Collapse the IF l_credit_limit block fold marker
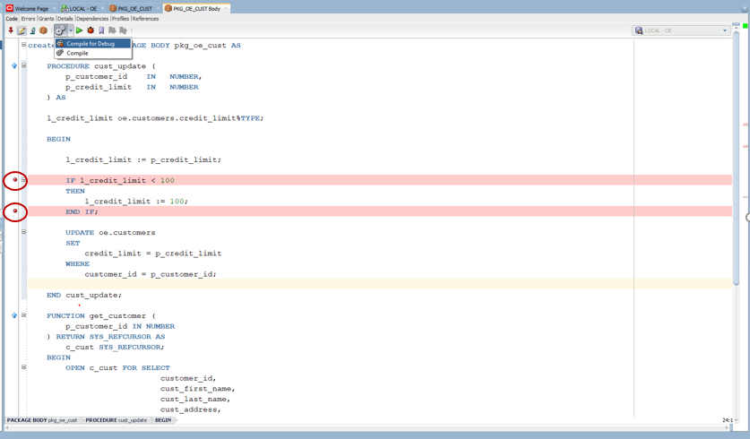 click(x=23, y=180)
